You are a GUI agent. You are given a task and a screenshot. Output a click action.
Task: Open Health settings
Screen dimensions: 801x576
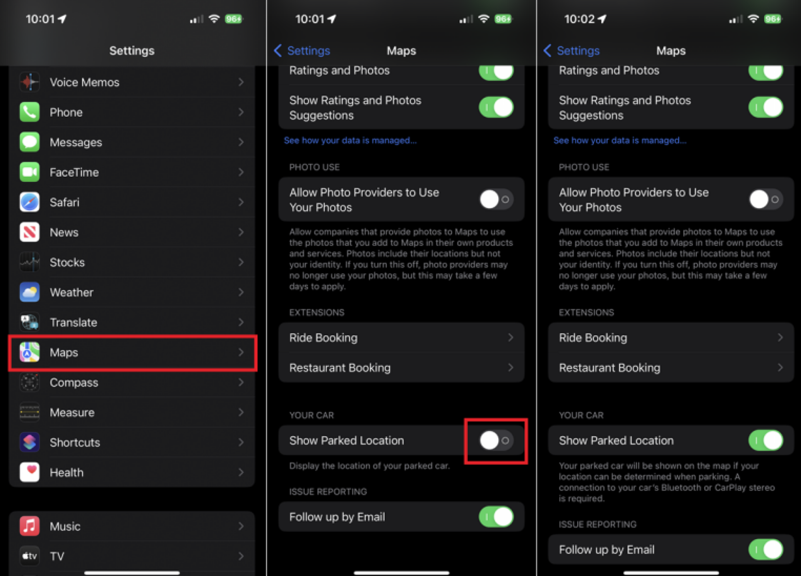pos(131,471)
